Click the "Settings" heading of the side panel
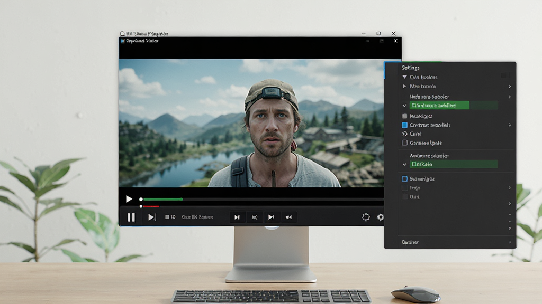The width and height of the screenshot is (542, 304). point(411,68)
